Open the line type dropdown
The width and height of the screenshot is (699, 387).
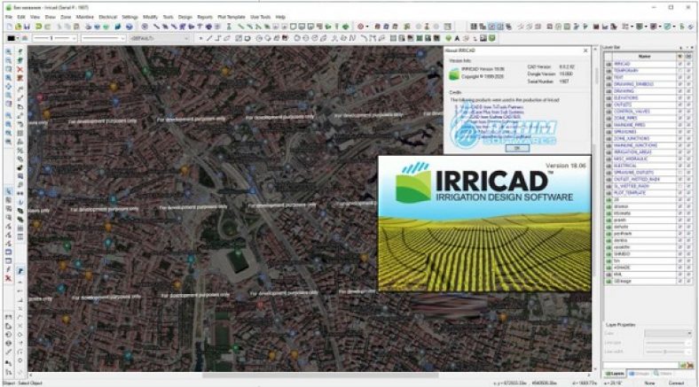(104, 39)
